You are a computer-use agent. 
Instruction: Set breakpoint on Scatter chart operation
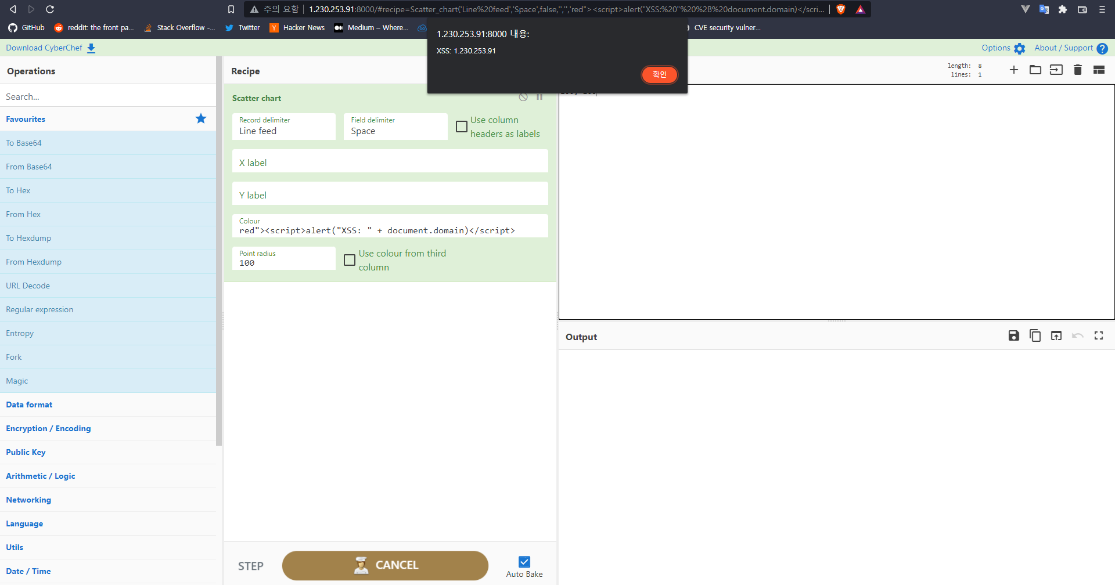tap(539, 97)
